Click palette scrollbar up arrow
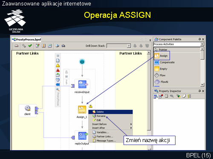 click(202, 49)
